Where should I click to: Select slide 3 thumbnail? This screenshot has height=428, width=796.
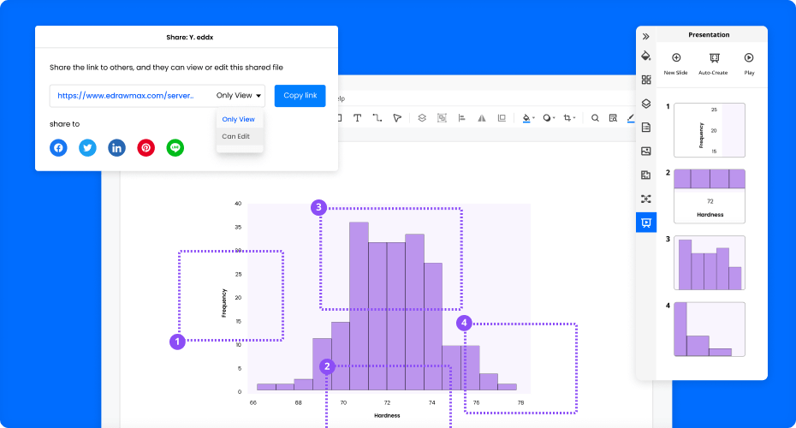tap(710, 263)
